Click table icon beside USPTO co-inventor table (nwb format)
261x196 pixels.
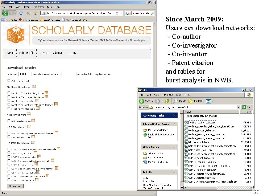click(x=57, y=168)
